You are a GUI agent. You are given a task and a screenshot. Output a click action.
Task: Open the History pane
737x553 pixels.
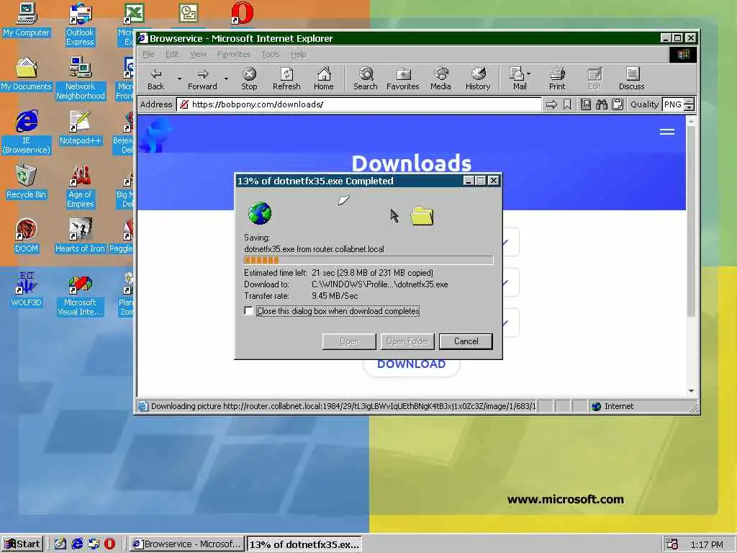[478, 78]
